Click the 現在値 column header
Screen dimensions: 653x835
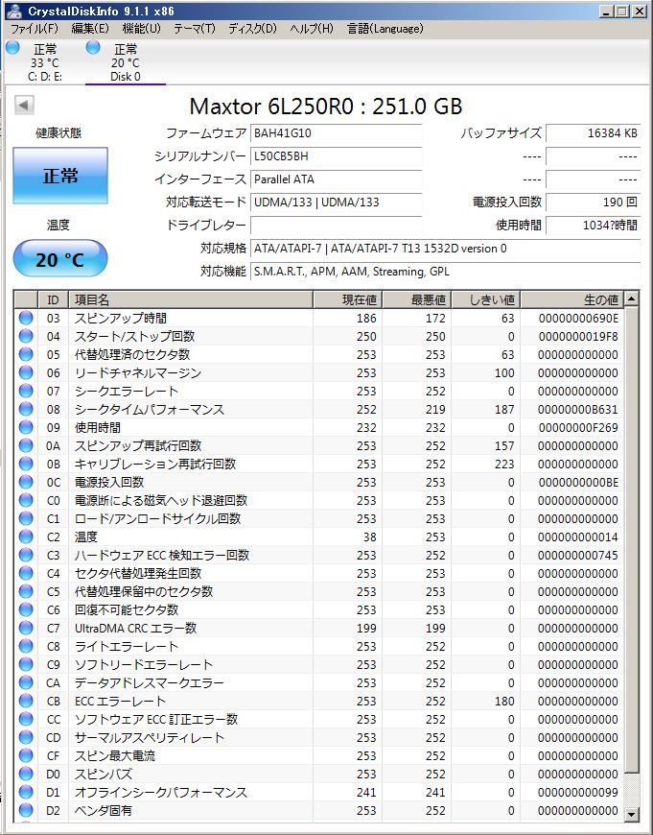click(347, 299)
